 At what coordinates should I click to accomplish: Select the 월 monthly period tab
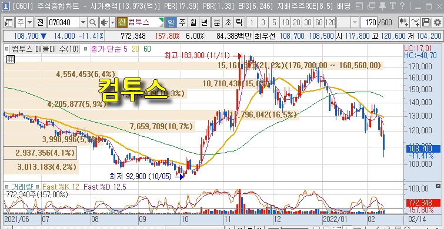193,22
